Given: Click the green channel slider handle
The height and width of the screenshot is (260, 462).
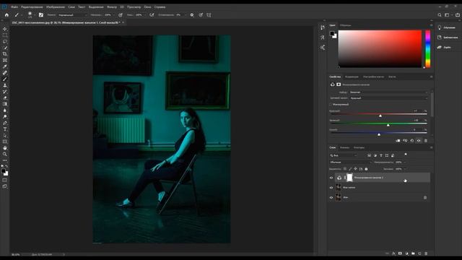Looking at the screenshot, I should click(388, 125).
